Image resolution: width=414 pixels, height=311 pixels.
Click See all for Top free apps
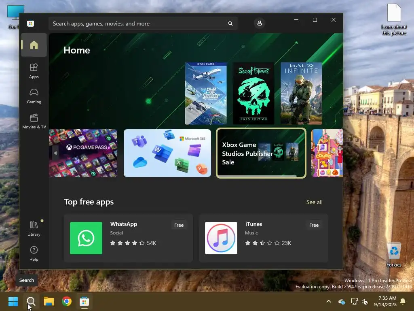[314, 202]
